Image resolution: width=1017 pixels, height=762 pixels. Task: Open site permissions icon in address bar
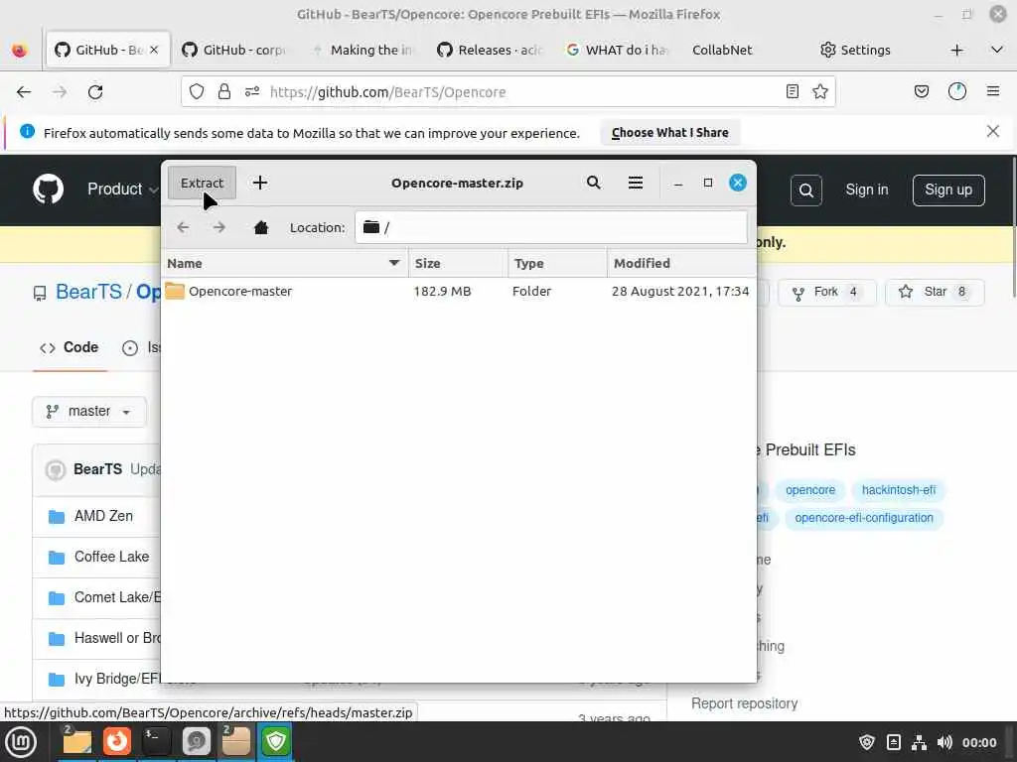coord(251,92)
